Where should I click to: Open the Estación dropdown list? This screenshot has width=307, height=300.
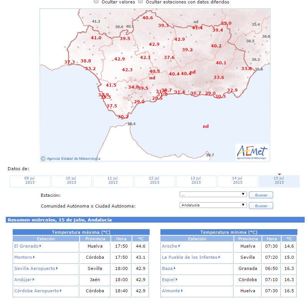213,194
